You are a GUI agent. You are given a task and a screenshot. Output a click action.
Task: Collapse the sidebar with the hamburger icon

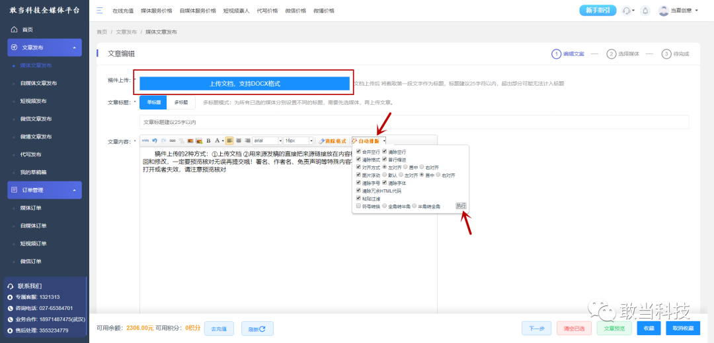click(x=100, y=11)
